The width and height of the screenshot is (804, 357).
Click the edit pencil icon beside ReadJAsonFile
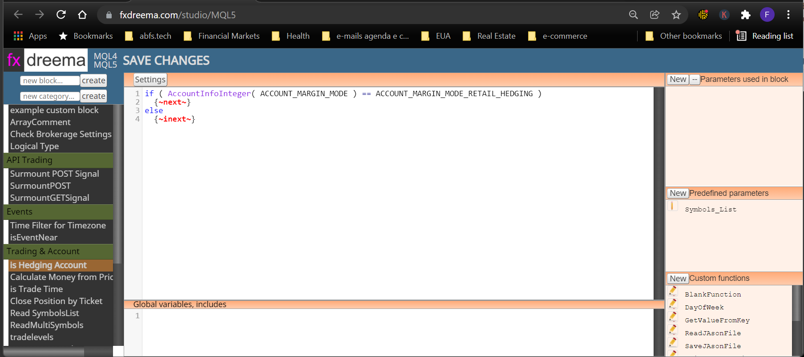click(673, 330)
